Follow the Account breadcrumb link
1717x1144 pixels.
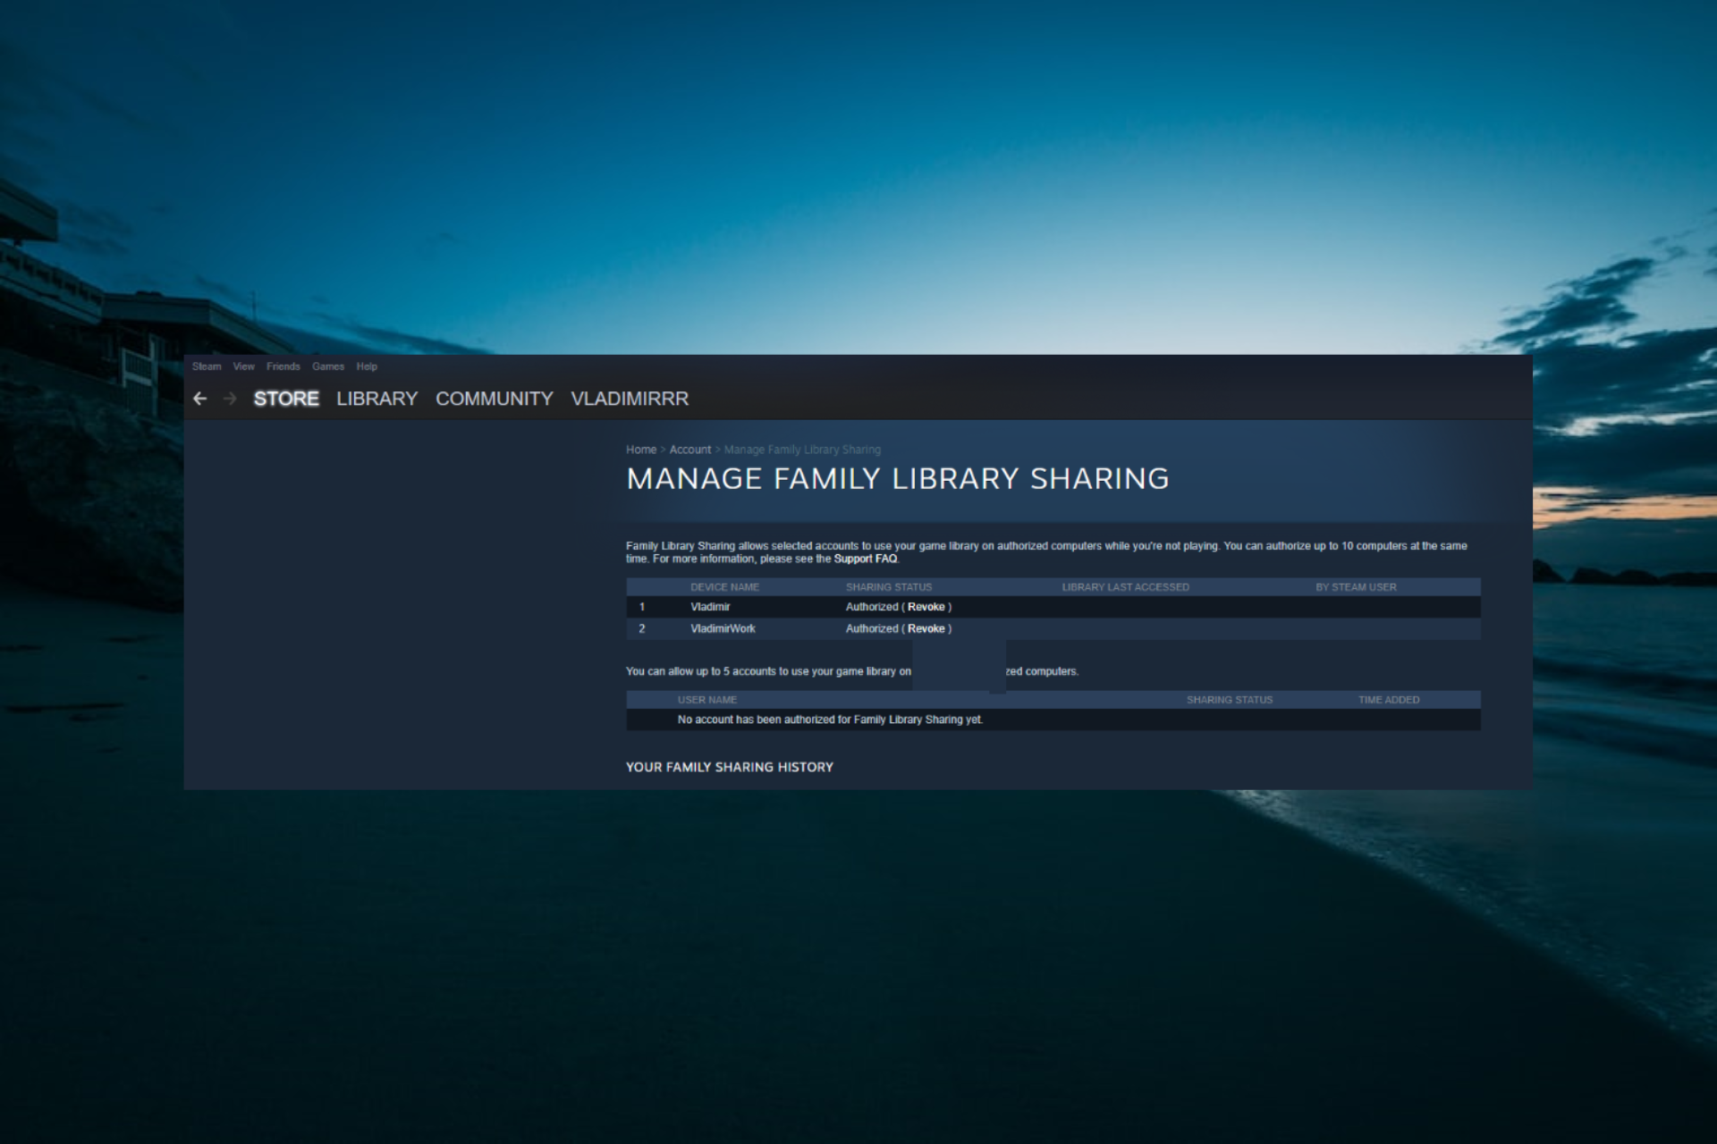coord(690,450)
